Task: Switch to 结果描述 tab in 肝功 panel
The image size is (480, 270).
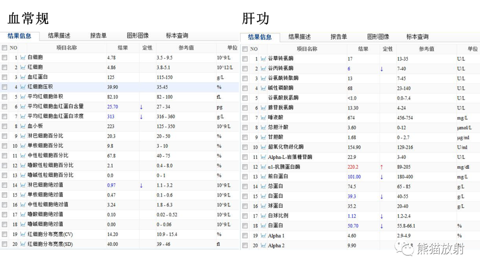Action: tap(300, 37)
